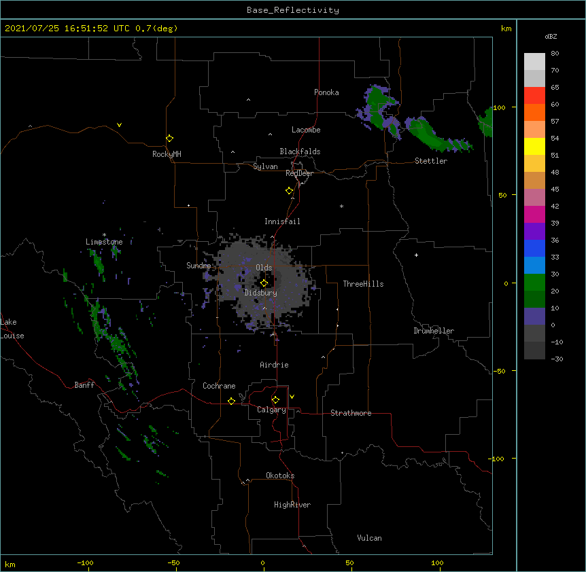Click the dBZ legend heading
Image resolution: width=586 pixels, height=572 pixels.
coord(551,36)
